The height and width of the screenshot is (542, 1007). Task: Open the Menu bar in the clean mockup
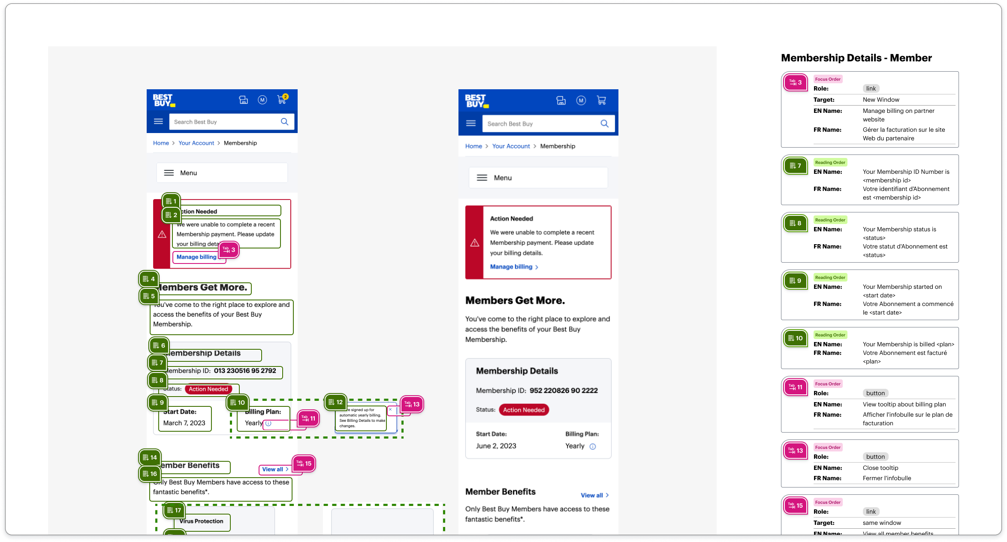[538, 178]
